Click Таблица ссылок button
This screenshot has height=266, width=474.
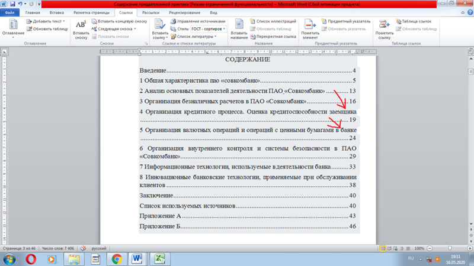click(413, 21)
